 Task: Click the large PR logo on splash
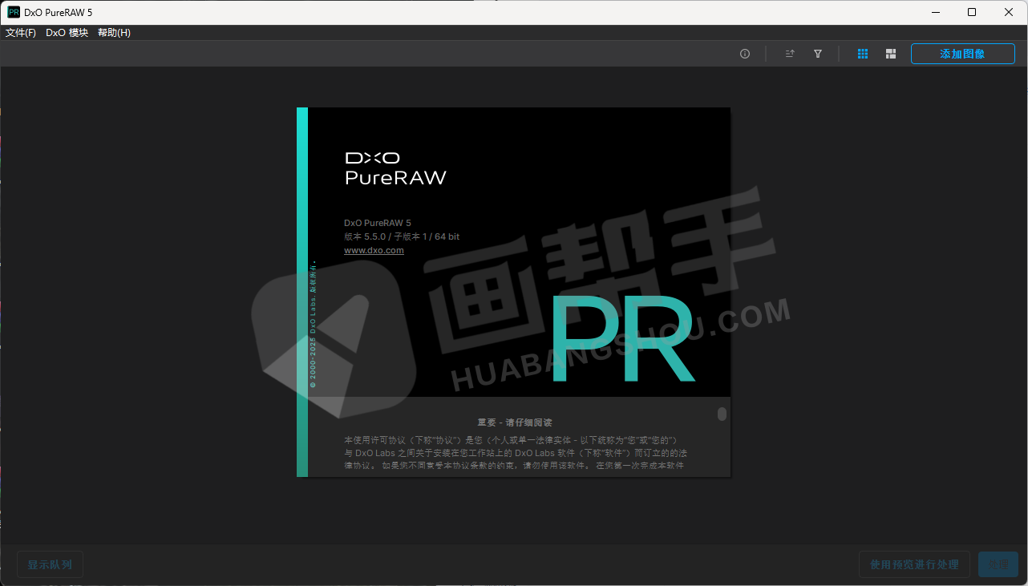coord(620,339)
